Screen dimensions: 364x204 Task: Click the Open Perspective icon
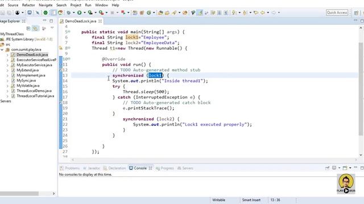[356, 12]
